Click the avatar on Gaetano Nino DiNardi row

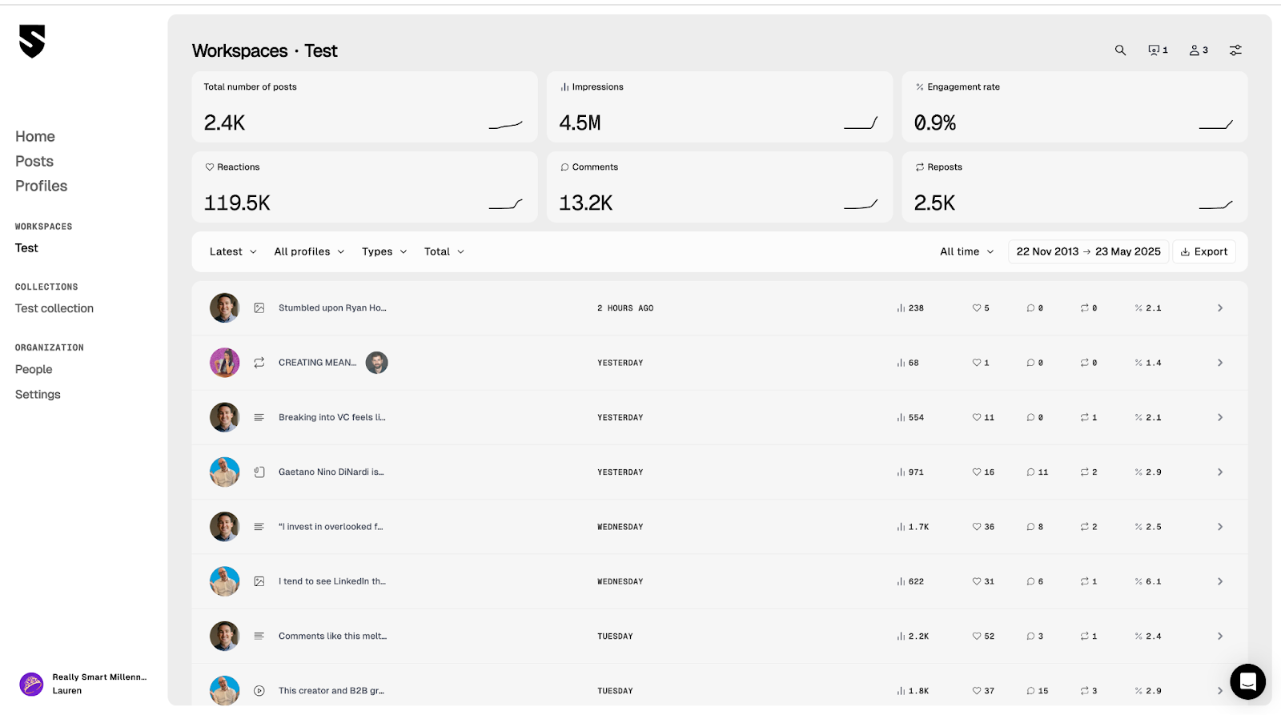point(225,472)
